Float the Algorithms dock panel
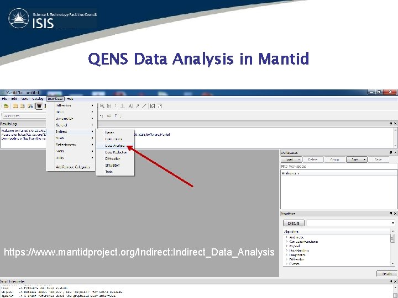The width and height of the screenshot is (398, 298). pyautogui.click(x=391, y=214)
